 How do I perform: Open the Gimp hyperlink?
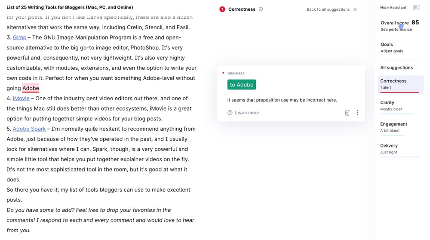pos(19,38)
